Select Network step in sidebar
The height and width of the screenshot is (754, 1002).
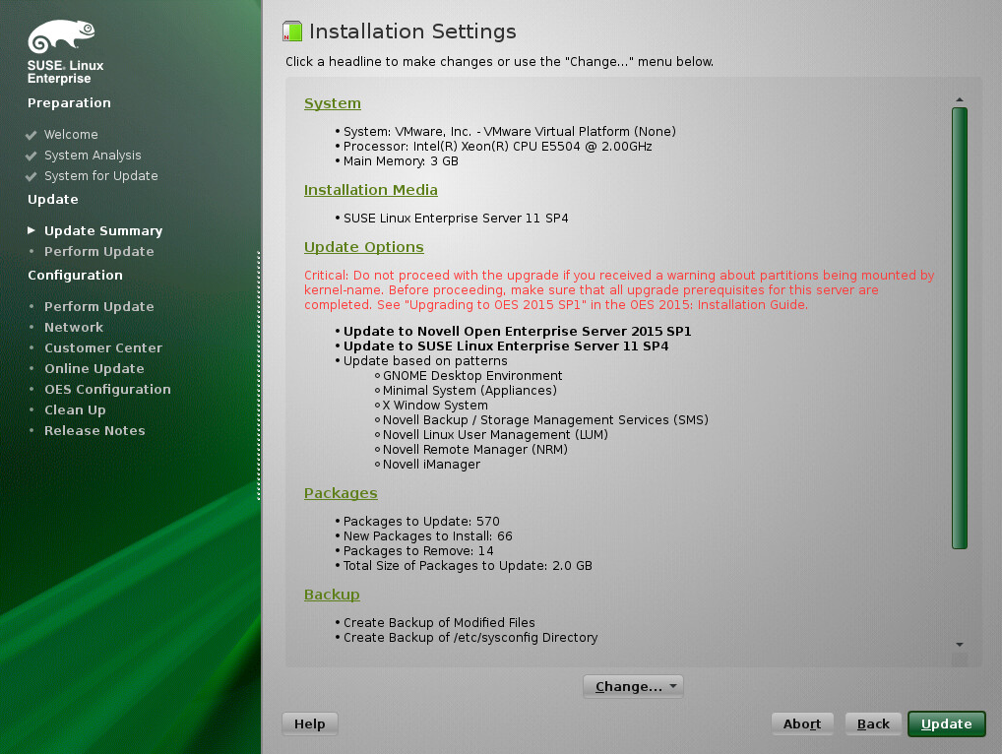(x=74, y=327)
